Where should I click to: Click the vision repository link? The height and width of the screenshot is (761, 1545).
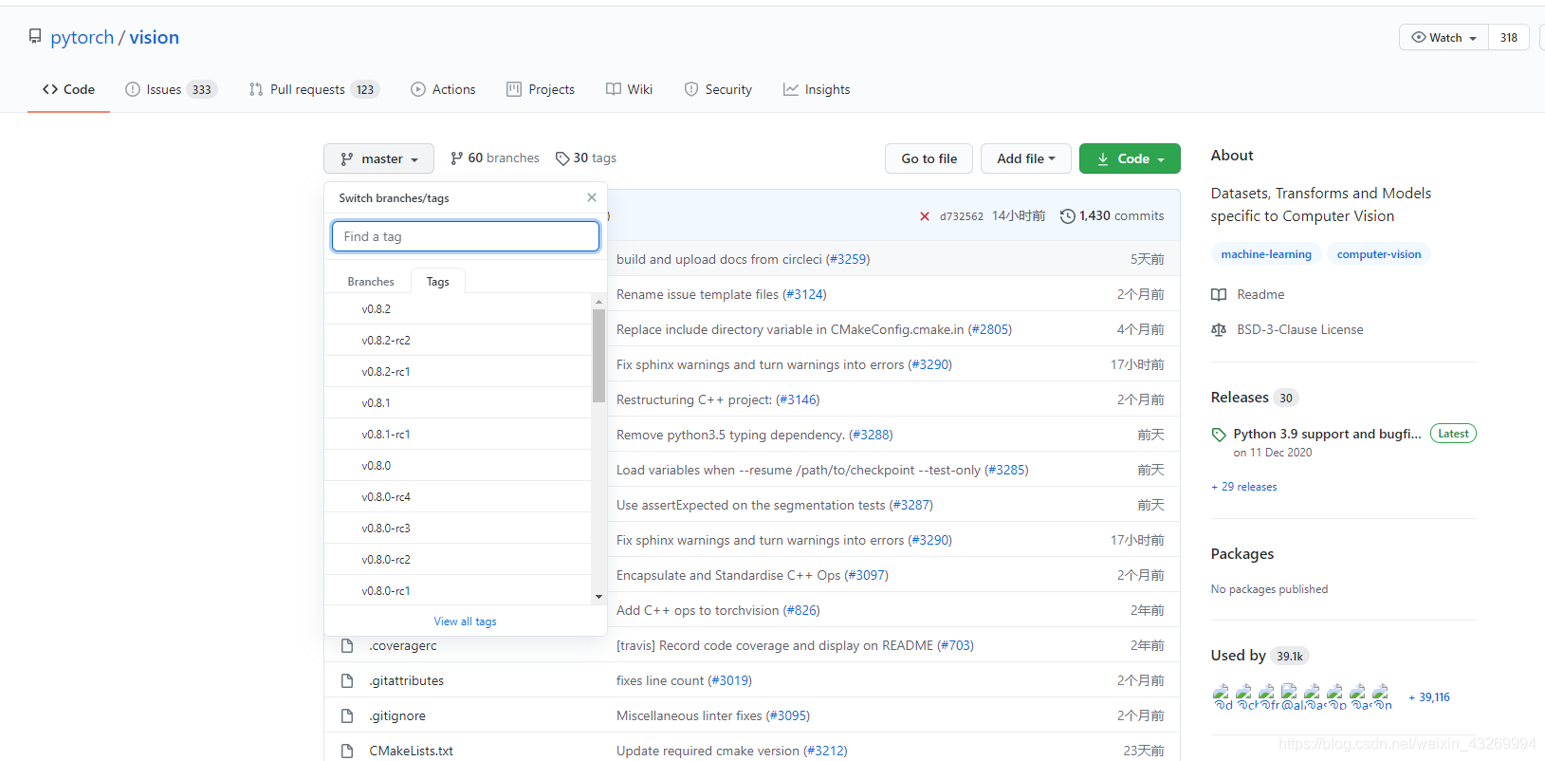[154, 37]
